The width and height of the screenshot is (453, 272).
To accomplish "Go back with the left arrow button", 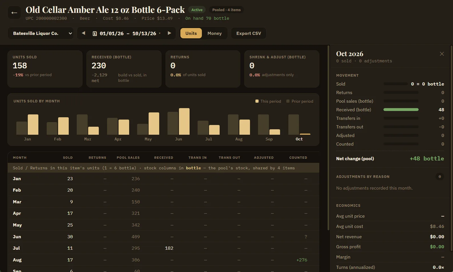I will [14, 13].
